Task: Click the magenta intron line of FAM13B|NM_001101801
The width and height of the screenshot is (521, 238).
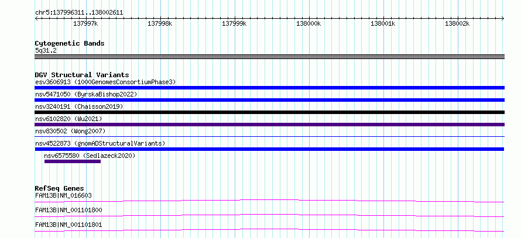Action: click(x=269, y=230)
